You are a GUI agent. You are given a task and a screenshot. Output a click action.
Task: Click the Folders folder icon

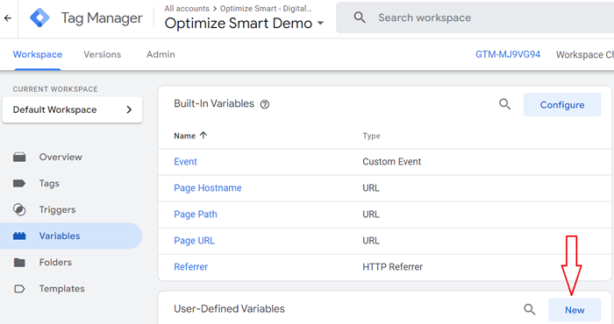point(19,262)
